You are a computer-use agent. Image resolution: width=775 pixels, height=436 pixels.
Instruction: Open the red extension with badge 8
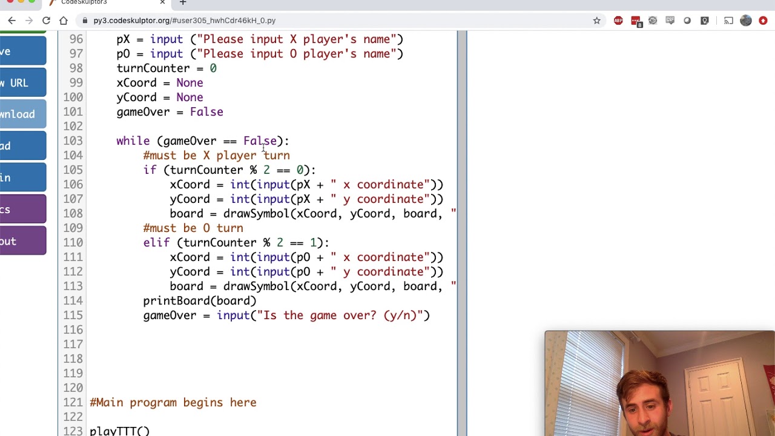tap(636, 21)
